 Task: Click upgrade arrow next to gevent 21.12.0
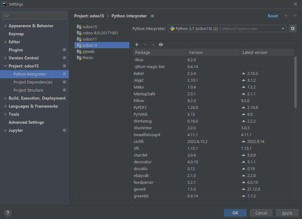coord(243,189)
